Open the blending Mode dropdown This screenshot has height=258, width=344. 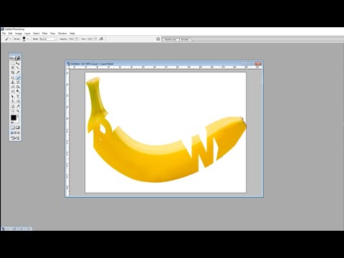click(48, 39)
